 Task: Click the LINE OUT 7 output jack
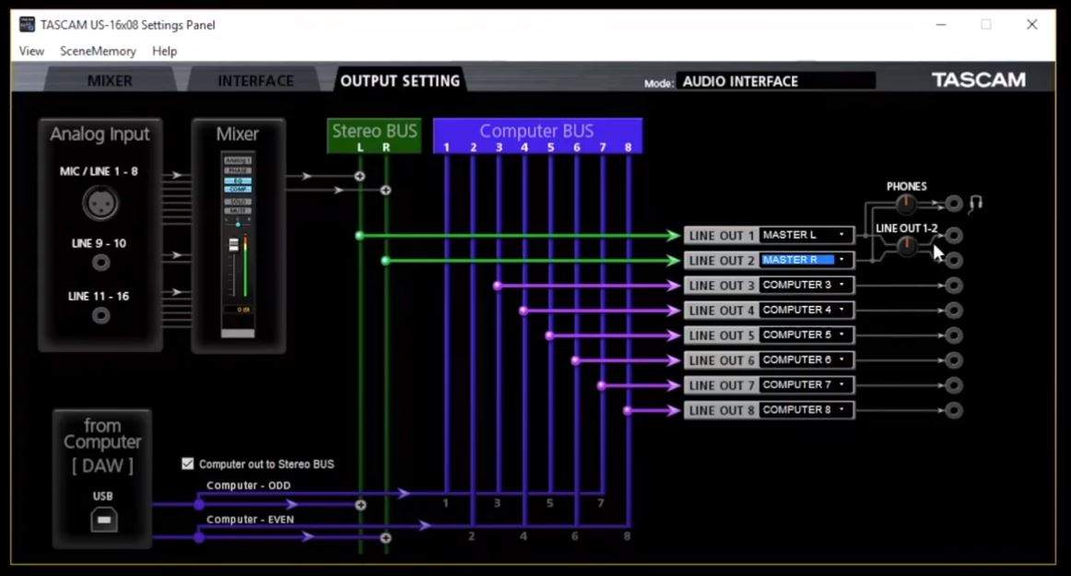954,385
